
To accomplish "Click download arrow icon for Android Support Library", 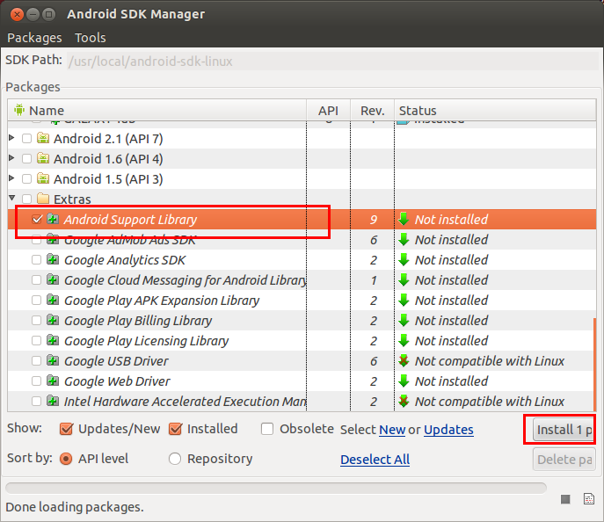I will [x=404, y=219].
